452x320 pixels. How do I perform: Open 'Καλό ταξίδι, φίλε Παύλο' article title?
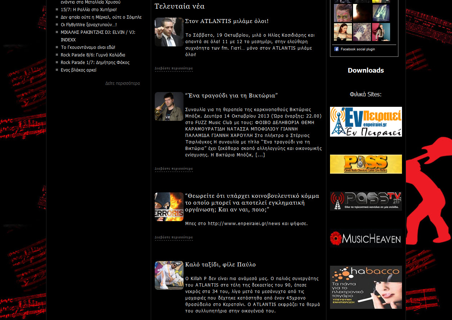[x=220, y=265]
